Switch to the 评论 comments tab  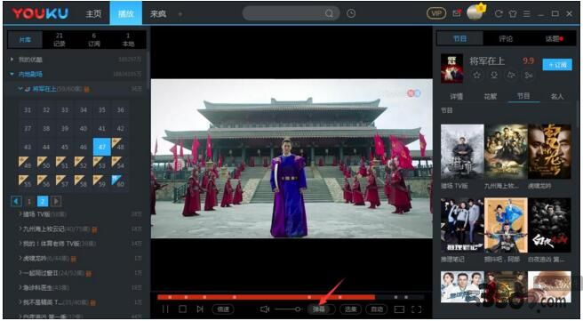[506, 39]
